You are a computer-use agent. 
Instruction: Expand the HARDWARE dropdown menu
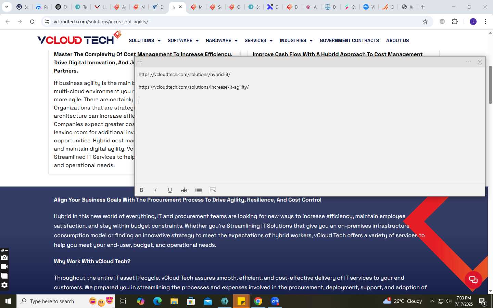[222, 40]
